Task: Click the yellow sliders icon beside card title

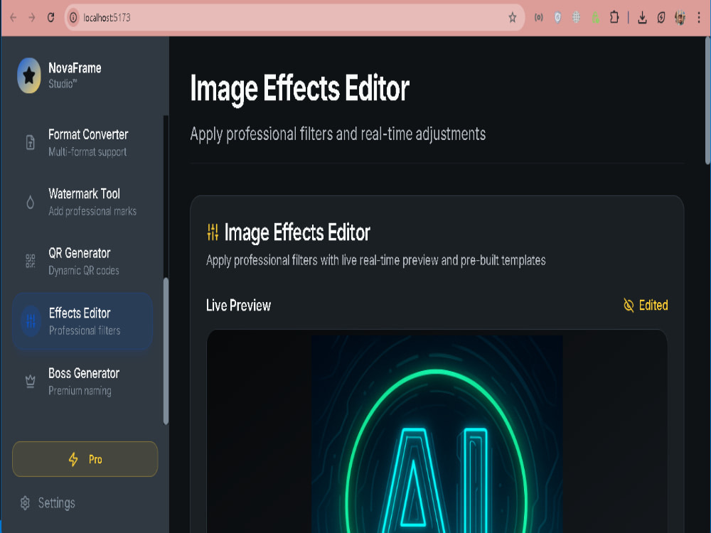Action: 213,232
